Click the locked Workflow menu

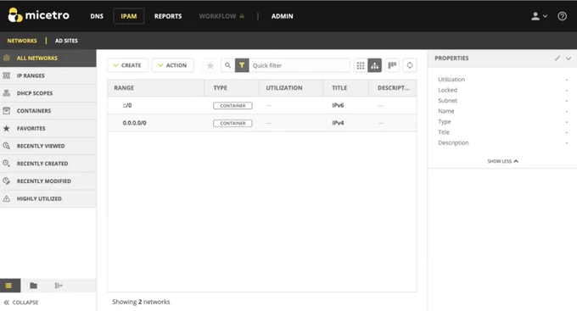click(x=221, y=16)
